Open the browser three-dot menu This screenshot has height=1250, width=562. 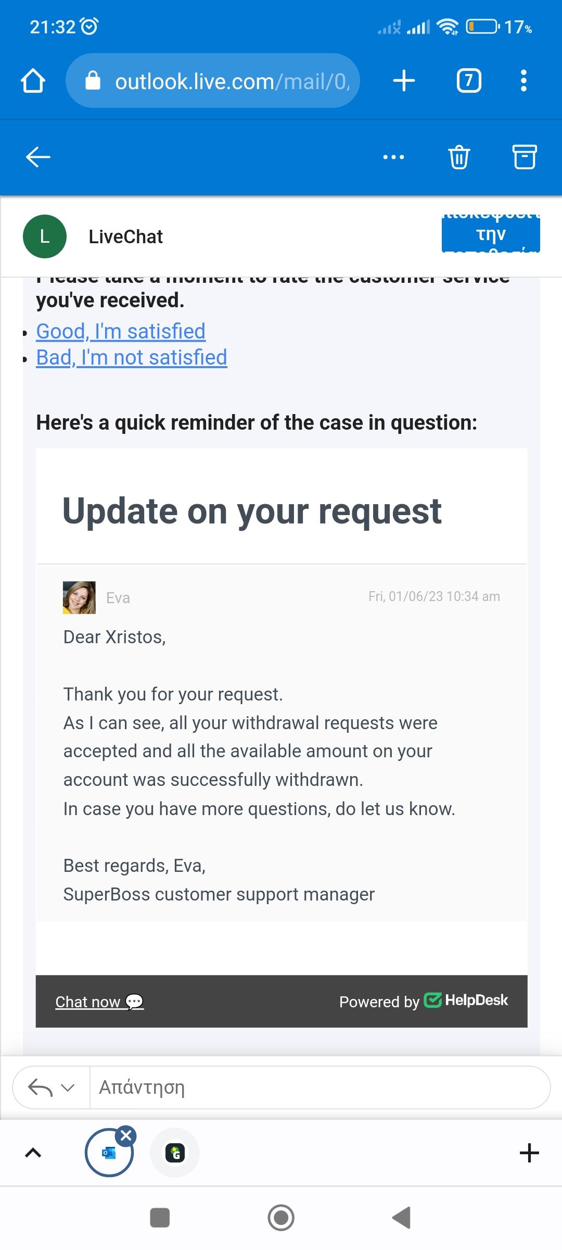point(523,81)
